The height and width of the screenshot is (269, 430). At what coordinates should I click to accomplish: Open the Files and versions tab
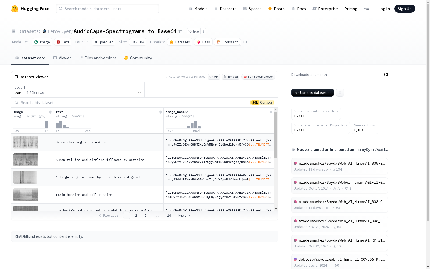98,58
